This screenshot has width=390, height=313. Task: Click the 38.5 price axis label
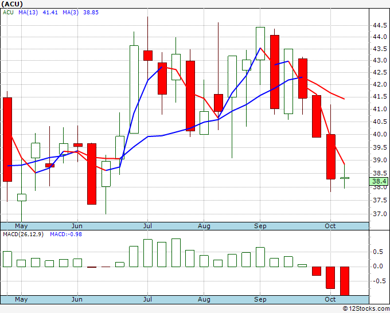point(380,173)
